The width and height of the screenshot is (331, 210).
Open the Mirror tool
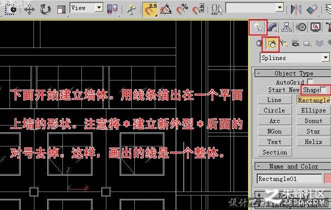coord(296,9)
